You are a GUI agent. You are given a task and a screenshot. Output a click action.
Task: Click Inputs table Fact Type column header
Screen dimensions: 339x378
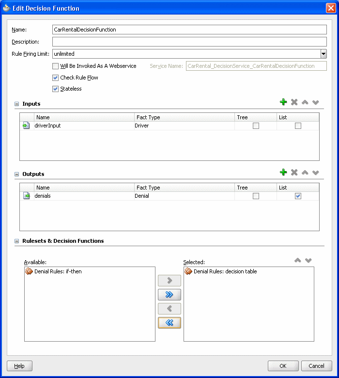click(185, 117)
